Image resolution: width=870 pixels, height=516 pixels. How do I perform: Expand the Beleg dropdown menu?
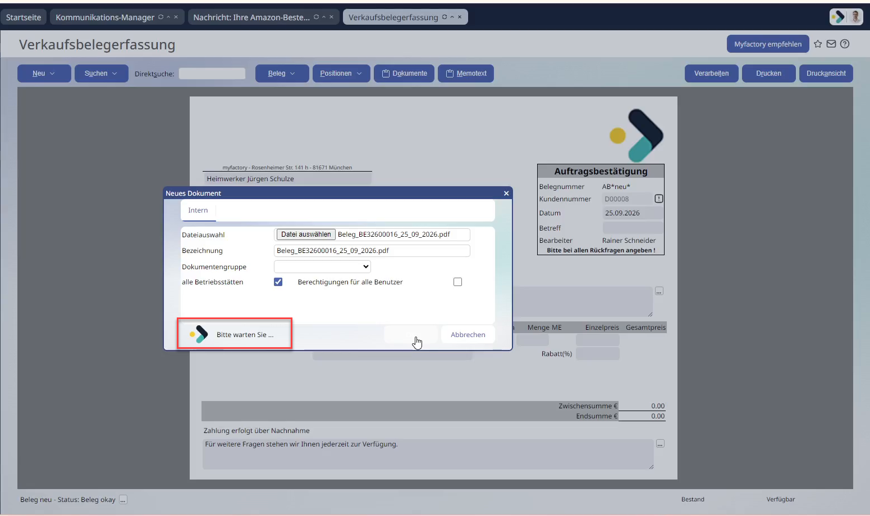click(x=282, y=73)
